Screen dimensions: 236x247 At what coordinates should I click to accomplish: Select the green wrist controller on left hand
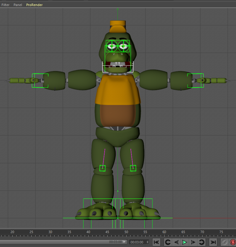(x=40, y=80)
